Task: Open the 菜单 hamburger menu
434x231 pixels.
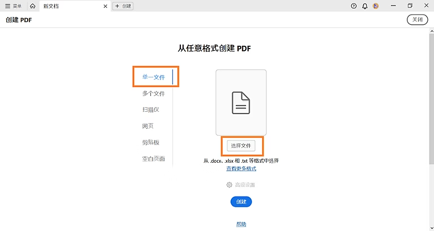Action: pos(14,6)
